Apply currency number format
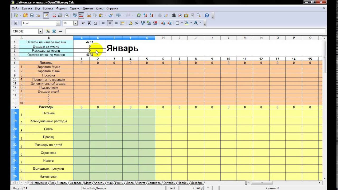The image size is (338, 190). pyautogui.click(x=130, y=23)
